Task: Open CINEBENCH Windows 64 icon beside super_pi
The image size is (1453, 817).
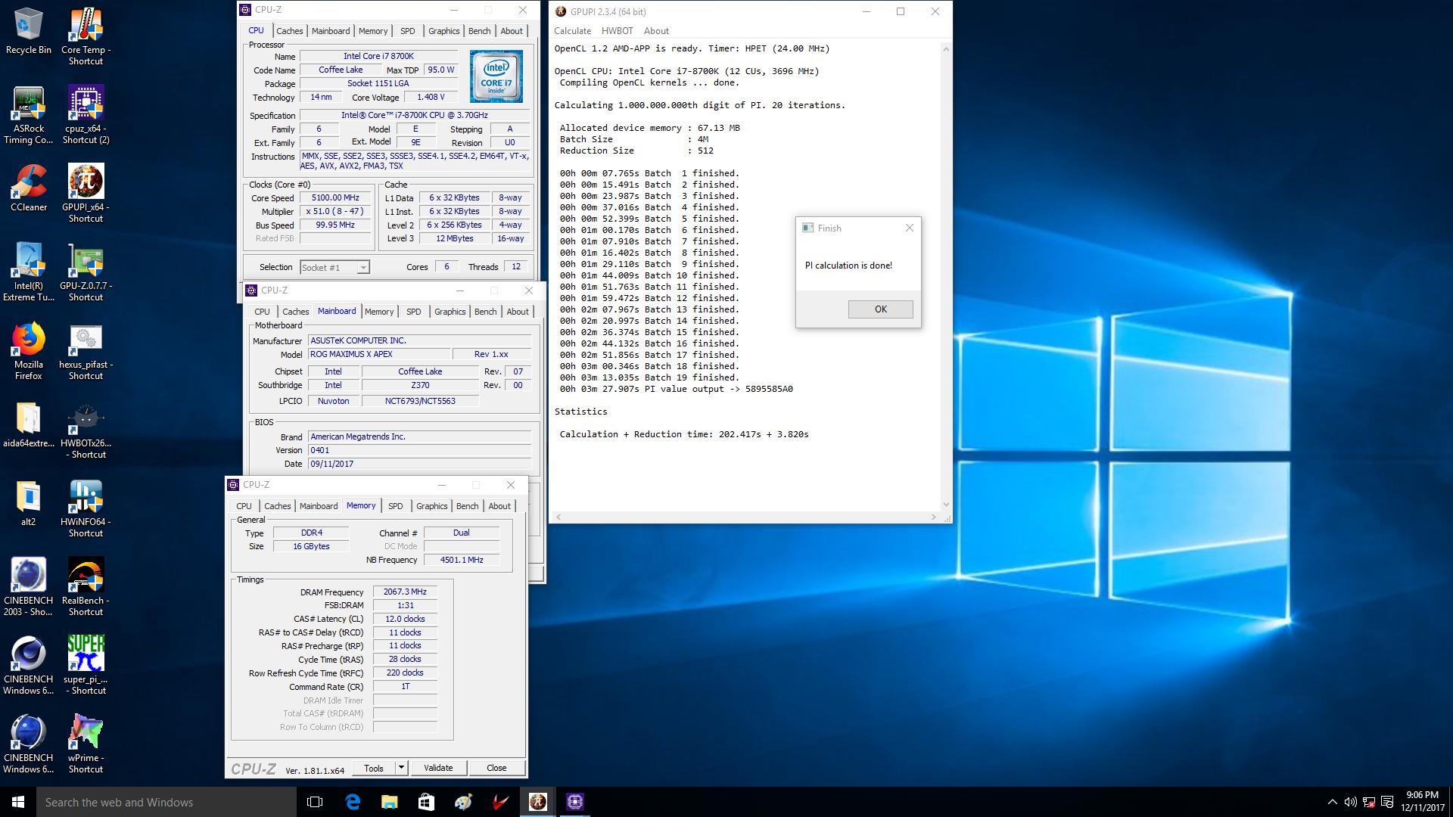Action: coord(29,666)
